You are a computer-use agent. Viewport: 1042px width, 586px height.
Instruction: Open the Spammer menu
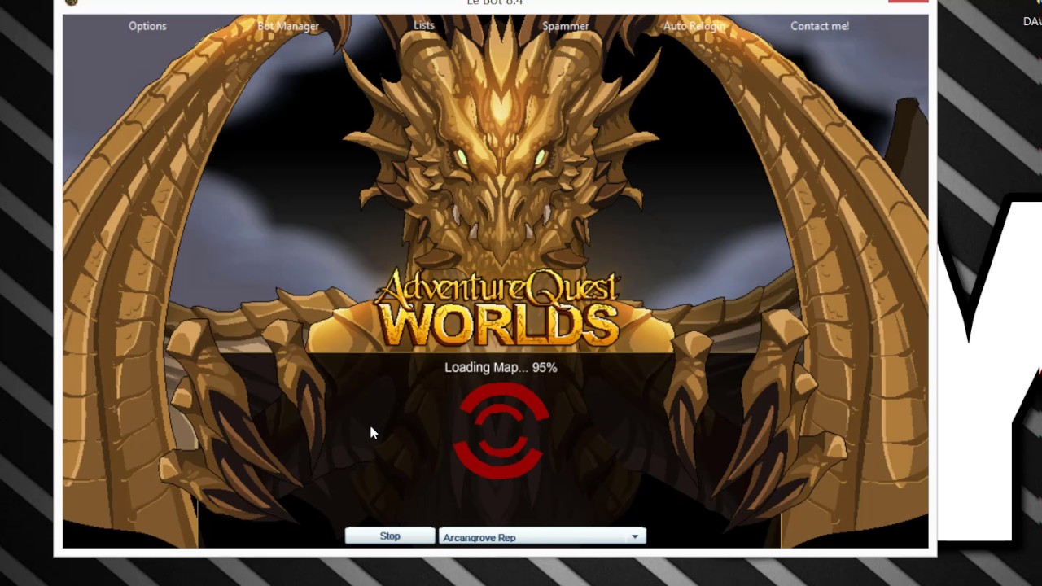tap(566, 26)
